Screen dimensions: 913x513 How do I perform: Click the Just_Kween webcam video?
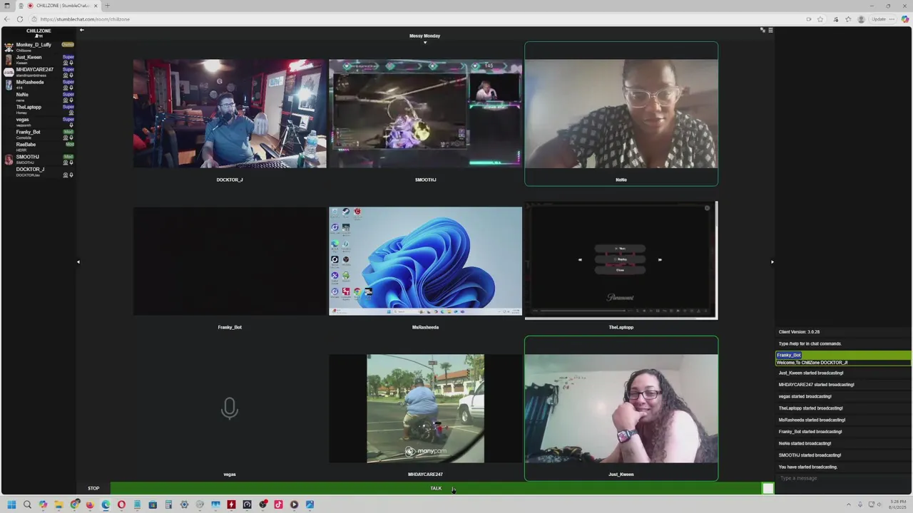pyautogui.click(x=621, y=408)
